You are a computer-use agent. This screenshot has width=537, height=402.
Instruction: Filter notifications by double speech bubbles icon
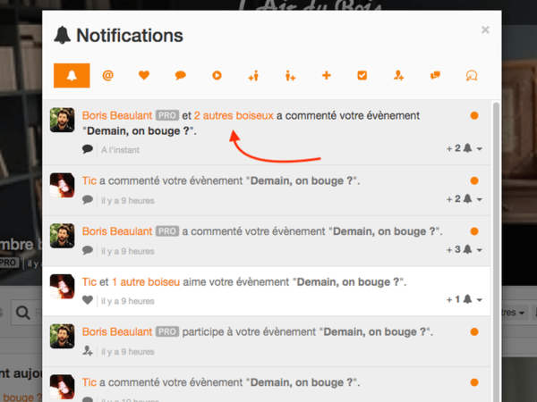[435, 75]
